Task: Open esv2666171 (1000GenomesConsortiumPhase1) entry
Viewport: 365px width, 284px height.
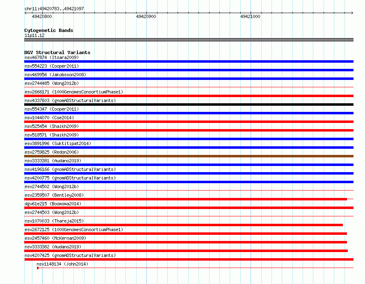Action: pos(74,92)
